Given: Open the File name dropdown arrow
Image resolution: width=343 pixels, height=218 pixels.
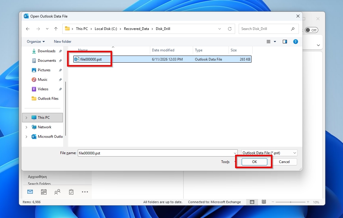Looking at the screenshot, I should point(235,153).
